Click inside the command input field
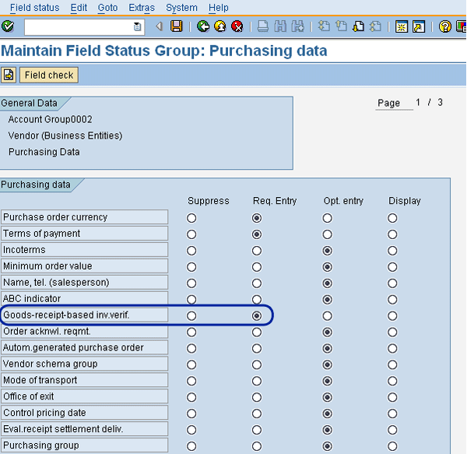 [78, 26]
